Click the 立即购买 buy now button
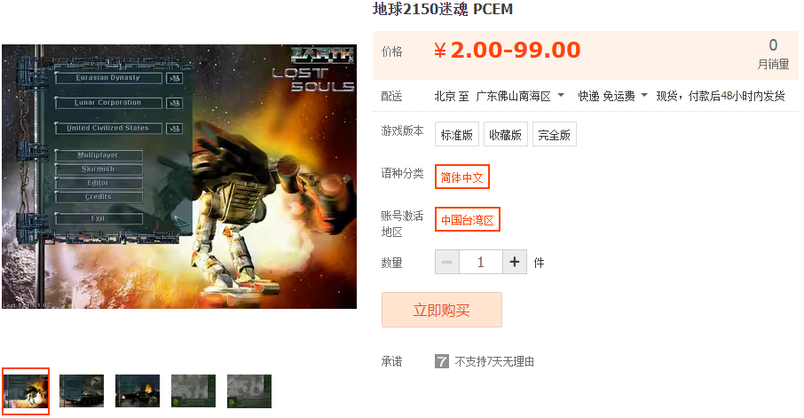The height and width of the screenshot is (418, 804). click(441, 310)
